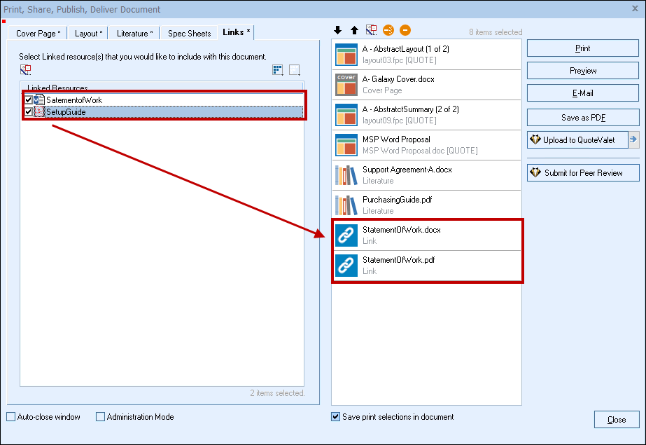646x445 pixels.
Task: Click the Close button at bottom right
Action: click(x=617, y=420)
